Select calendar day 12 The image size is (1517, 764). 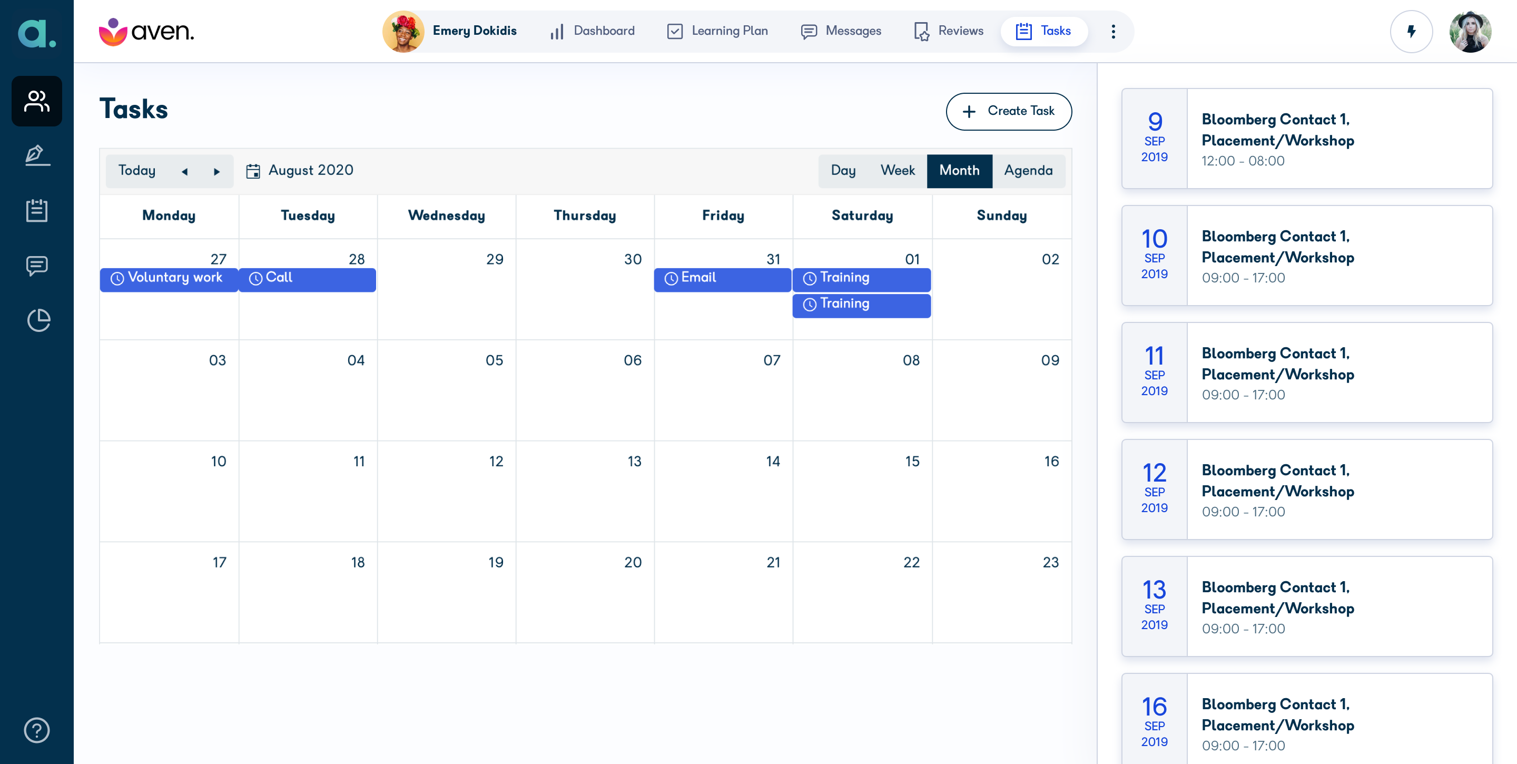(x=446, y=491)
